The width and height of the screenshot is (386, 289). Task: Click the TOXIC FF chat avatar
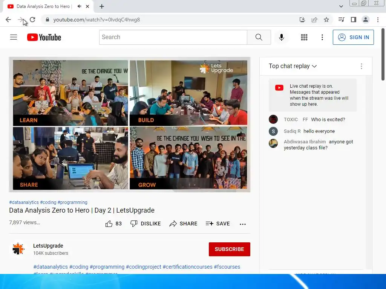pos(273,119)
